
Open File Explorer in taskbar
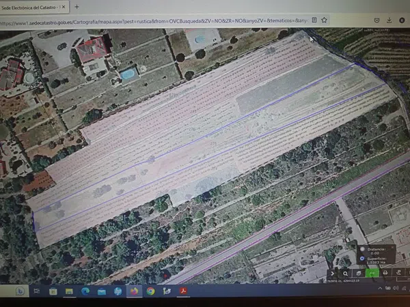[x=69, y=291]
